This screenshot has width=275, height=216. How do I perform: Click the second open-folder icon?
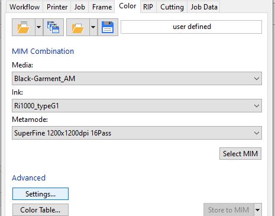pyautogui.click(x=78, y=27)
